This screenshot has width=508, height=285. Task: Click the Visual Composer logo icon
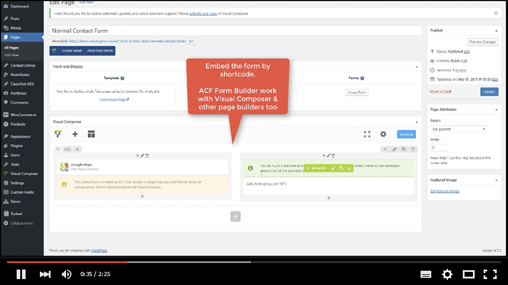pyautogui.click(x=58, y=134)
